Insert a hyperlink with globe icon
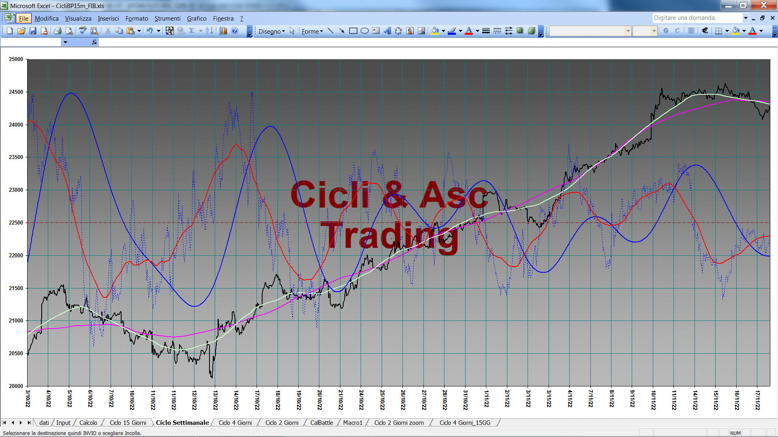This screenshot has width=778, height=437. tap(181, 31)
